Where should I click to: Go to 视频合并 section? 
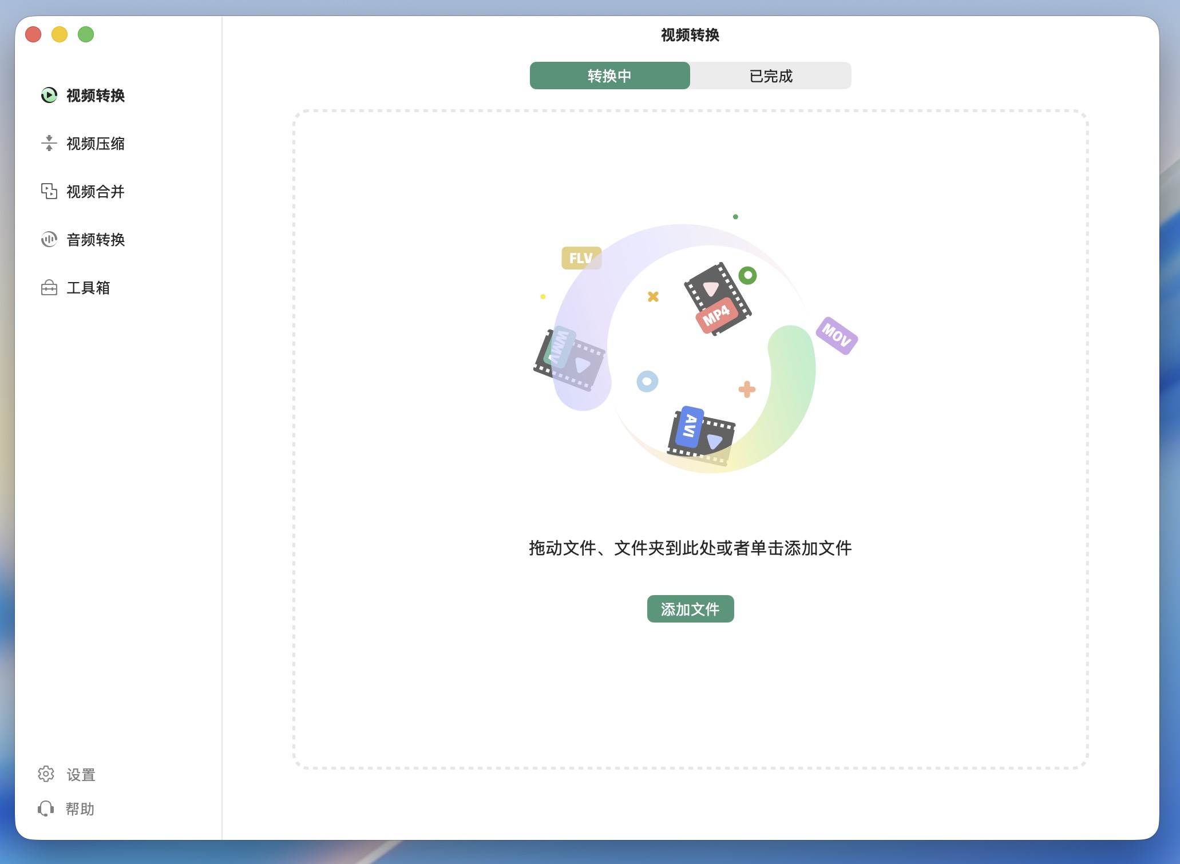96,192
